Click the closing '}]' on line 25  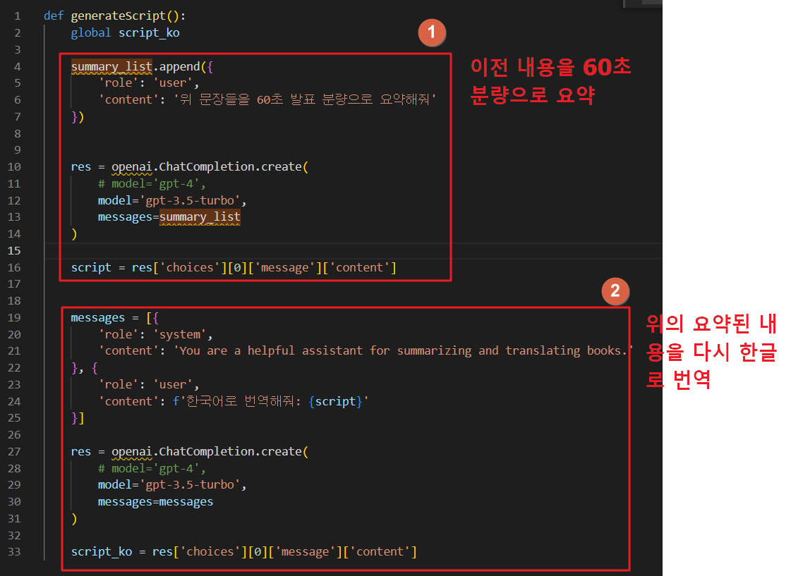click(78, 418)
